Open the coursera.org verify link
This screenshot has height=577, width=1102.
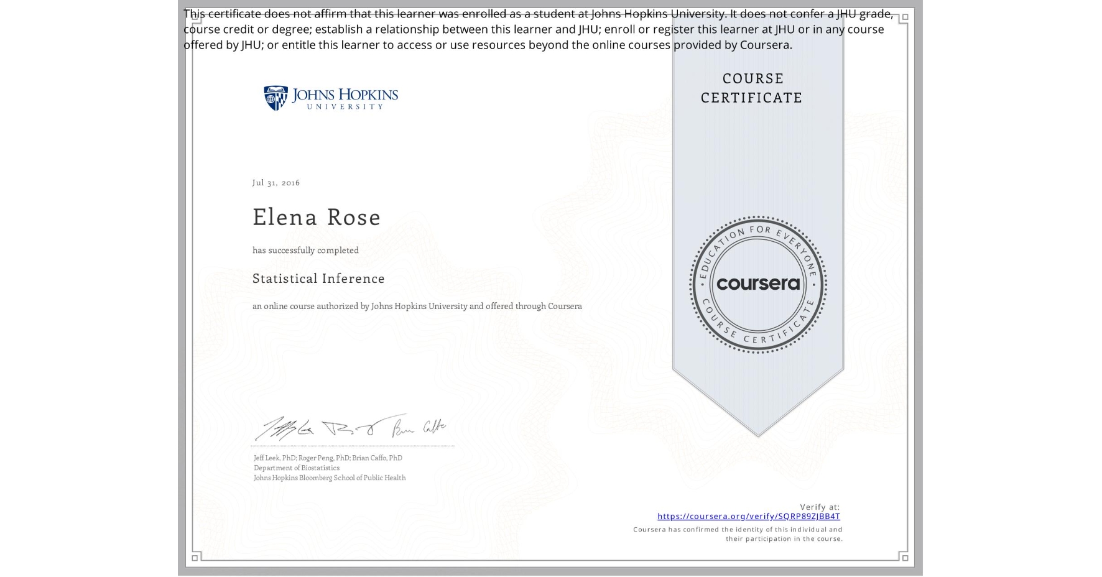click(x=748, y=516)
